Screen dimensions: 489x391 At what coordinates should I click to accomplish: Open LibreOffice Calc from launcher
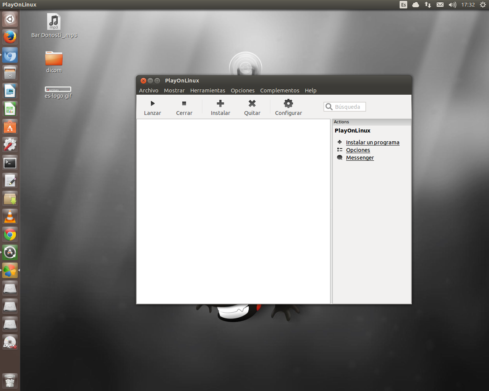pos(10,109)
